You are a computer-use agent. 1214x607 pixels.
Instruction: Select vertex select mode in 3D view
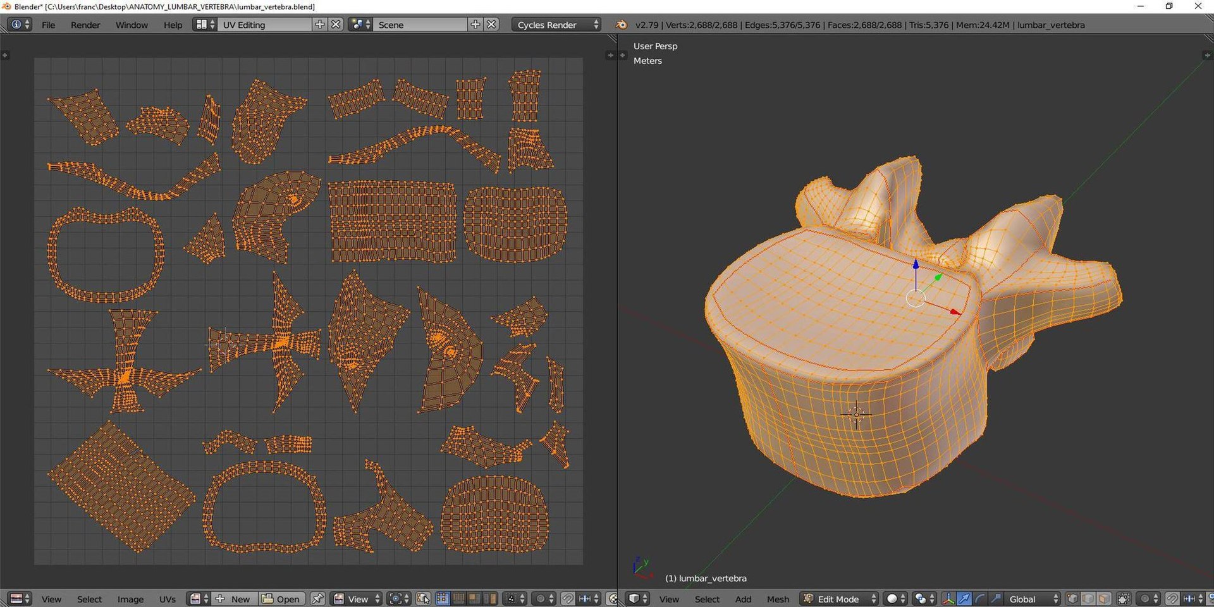click(1072, 599)
